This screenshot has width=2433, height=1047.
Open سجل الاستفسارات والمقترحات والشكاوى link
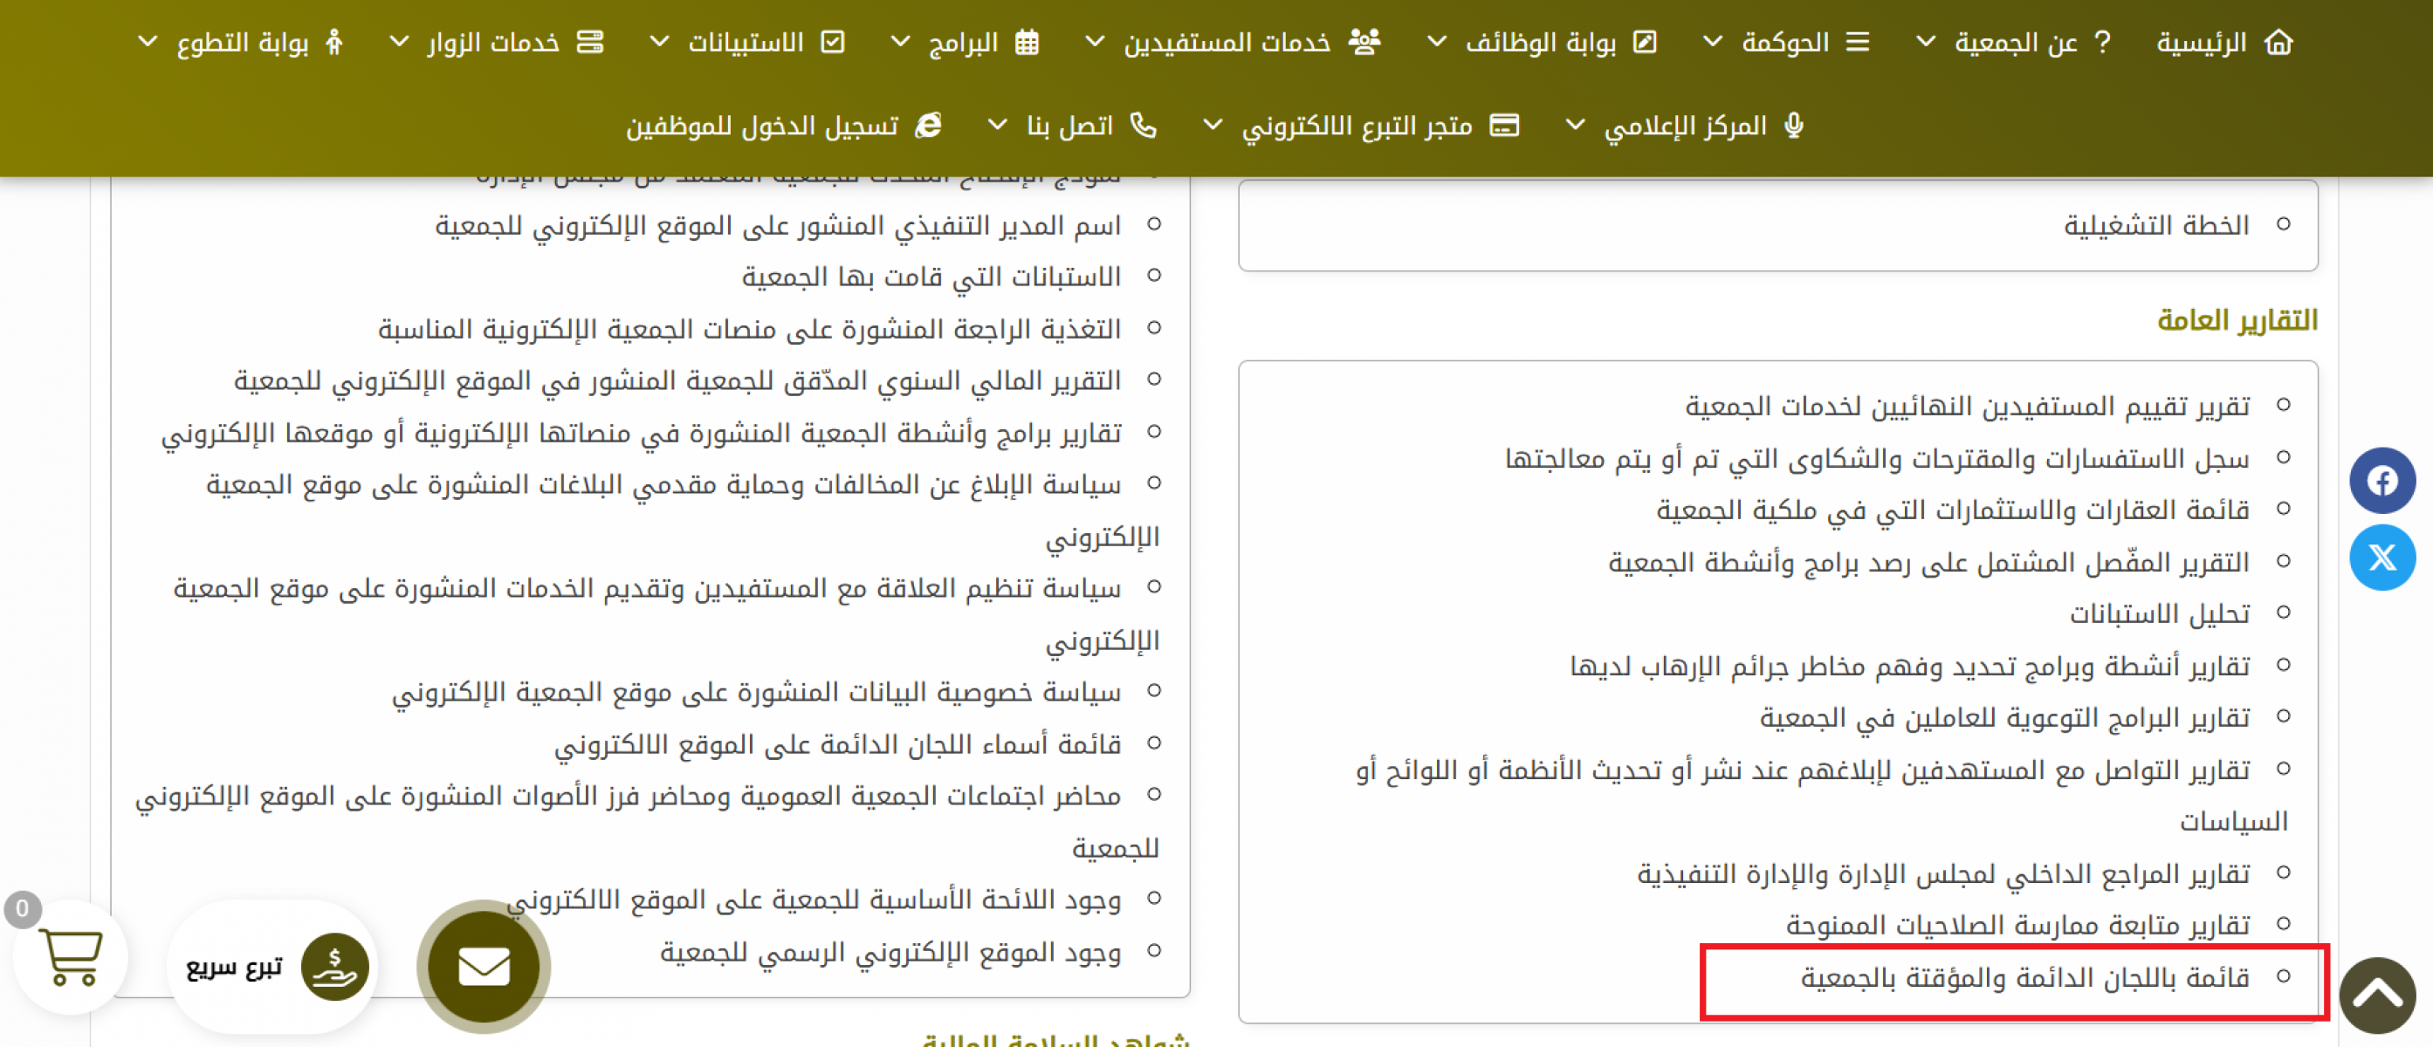pyautogui.click(x=1878, y=459)
